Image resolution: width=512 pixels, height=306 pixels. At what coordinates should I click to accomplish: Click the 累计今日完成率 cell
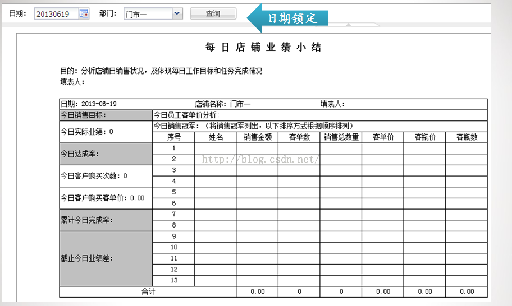[106, 220]
